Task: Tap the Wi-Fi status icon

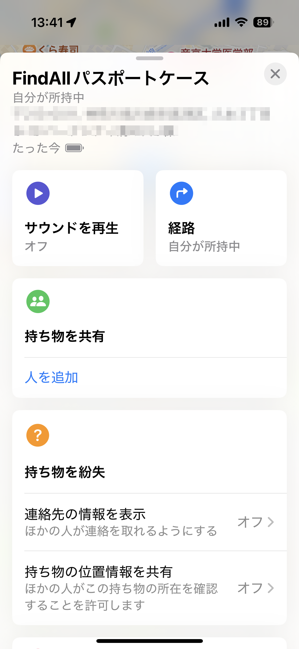Action: 241,22
